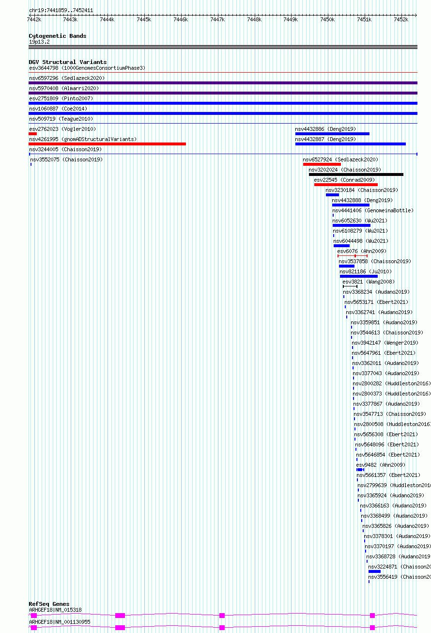Image resolution: width=431 pixels, height=633 pixels.
Task: Select nsv3556419 Chaisson label
Action: point(400,577)
